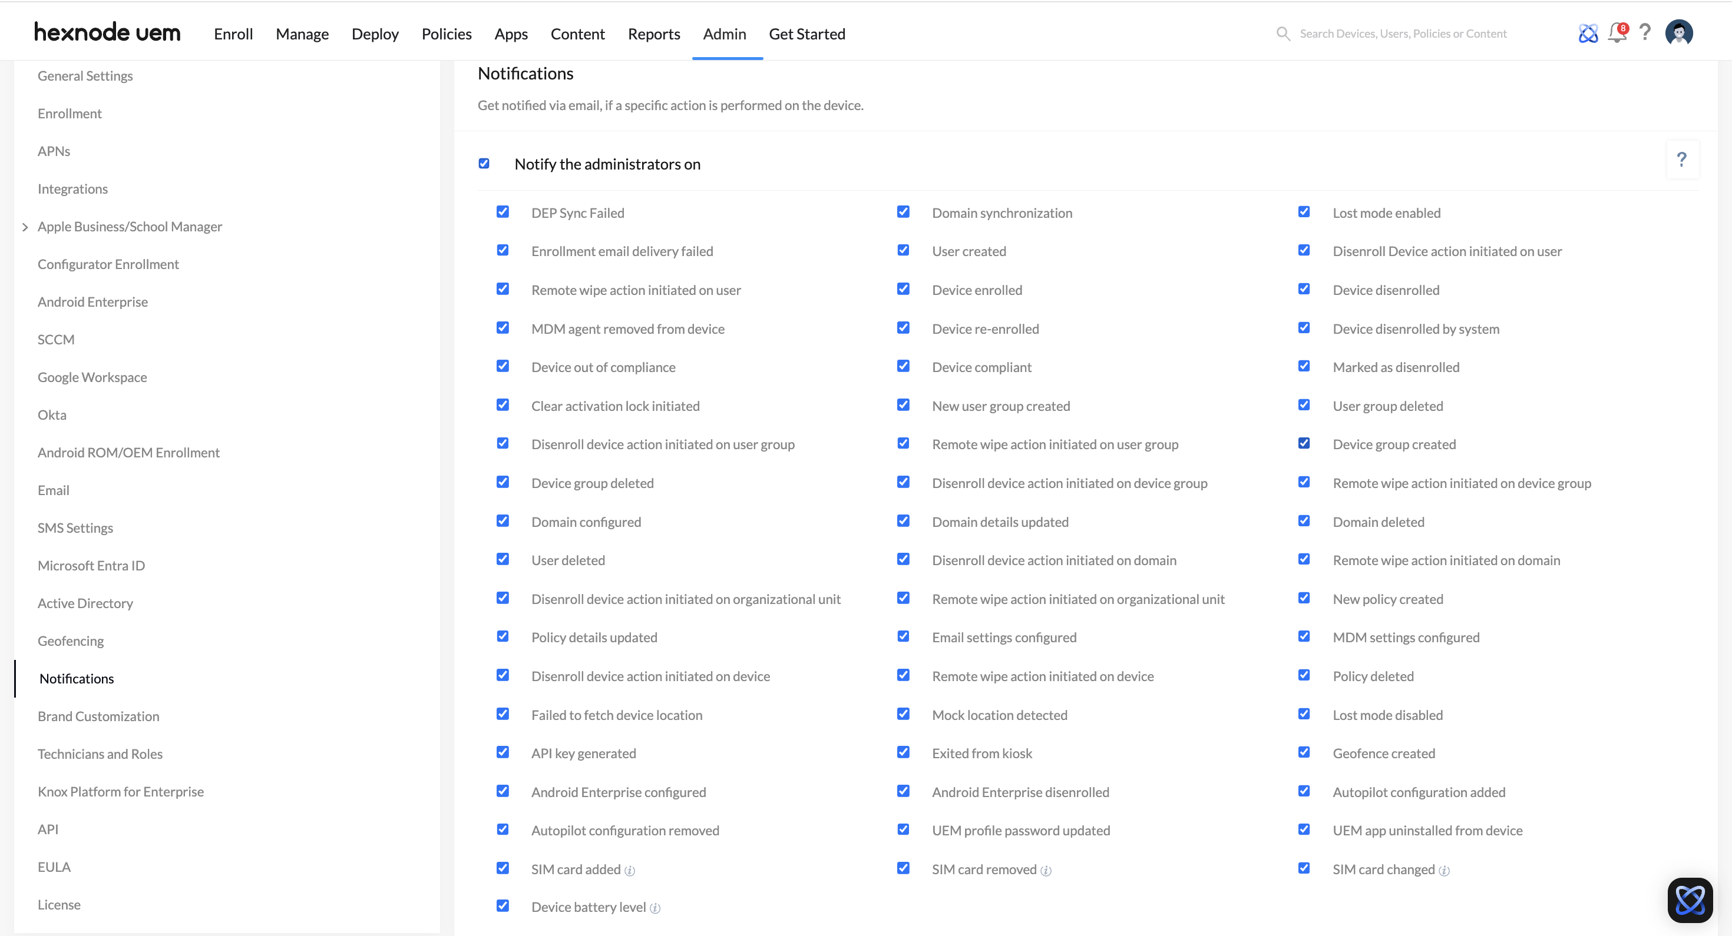Open Technicians and Roles
The width and height of the screenshot is (1732, 936).
(100, 754)
